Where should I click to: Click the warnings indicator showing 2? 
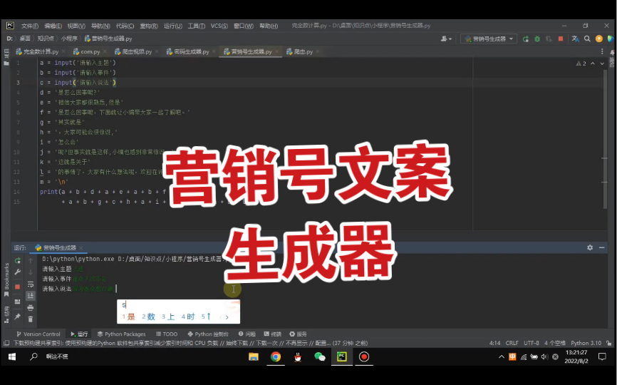click(581, 63)
